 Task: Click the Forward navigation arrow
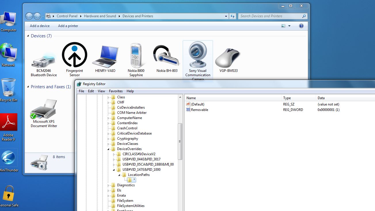(37, 16)
